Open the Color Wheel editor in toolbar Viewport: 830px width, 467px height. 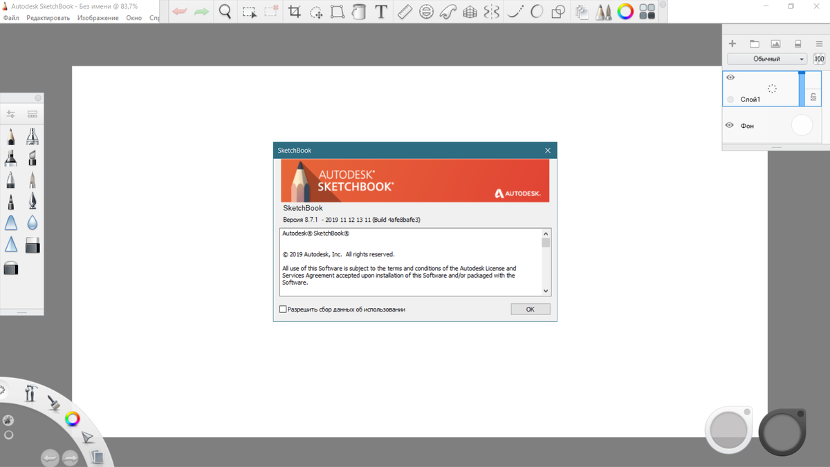click(625, 12)
